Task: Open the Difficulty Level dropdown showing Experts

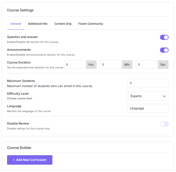Action: pos(145,96)
